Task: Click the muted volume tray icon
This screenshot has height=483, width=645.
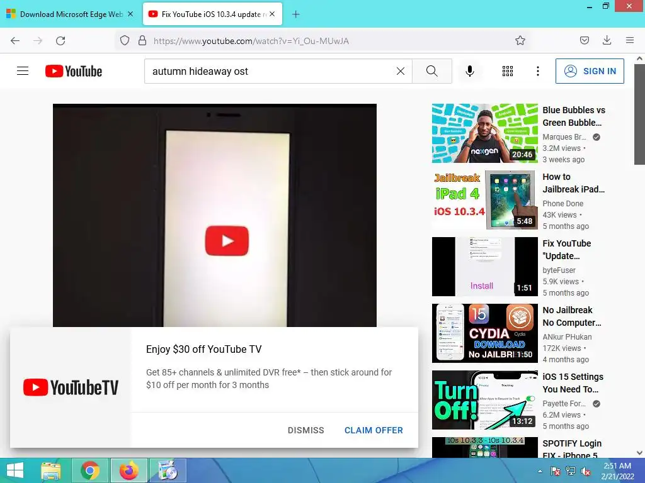Action: coord(585,471)
